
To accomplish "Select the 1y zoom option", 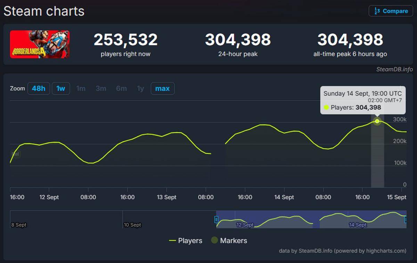I will [x=140, y=88].
